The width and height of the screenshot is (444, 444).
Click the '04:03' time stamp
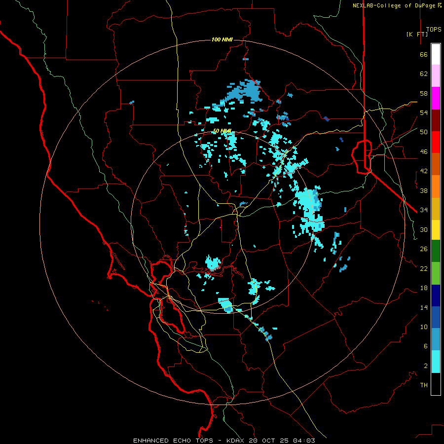[x=304, y=441]
